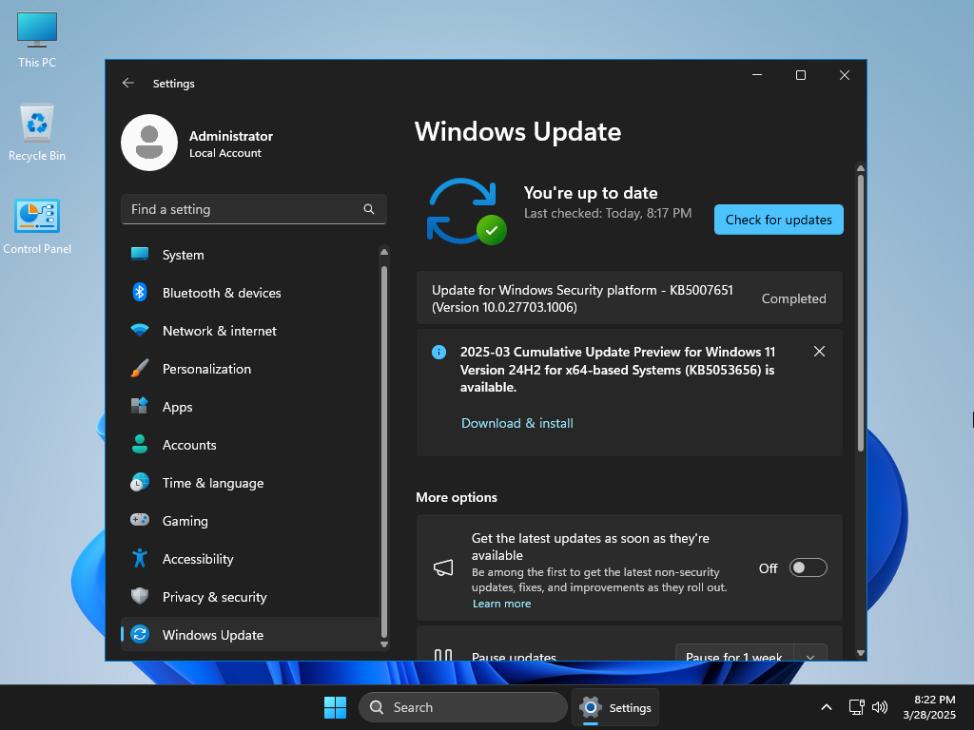Click the Administrator account name

tap(230, 136)
